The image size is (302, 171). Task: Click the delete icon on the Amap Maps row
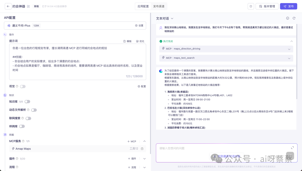142,148
